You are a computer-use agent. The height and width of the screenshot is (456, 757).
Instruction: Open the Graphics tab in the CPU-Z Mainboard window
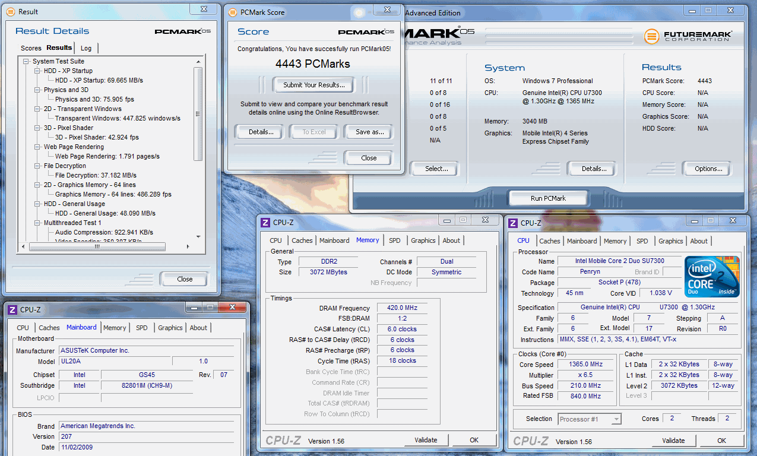click(x=170, y=328)
